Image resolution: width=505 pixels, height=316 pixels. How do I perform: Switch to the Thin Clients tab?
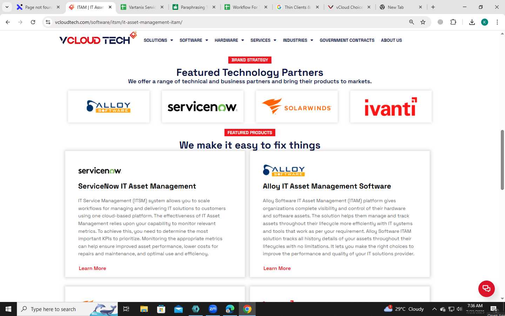click(297, 7)
